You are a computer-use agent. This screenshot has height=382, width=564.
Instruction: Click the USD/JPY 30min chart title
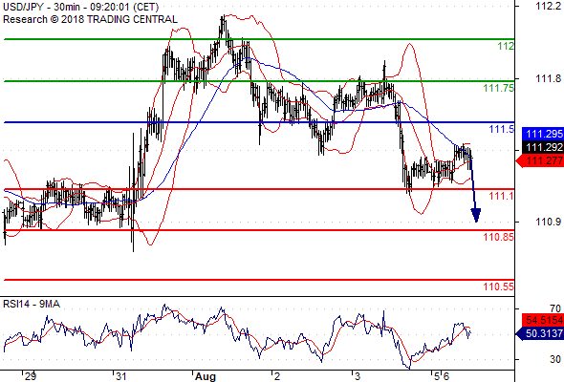[x=80, y=7]
